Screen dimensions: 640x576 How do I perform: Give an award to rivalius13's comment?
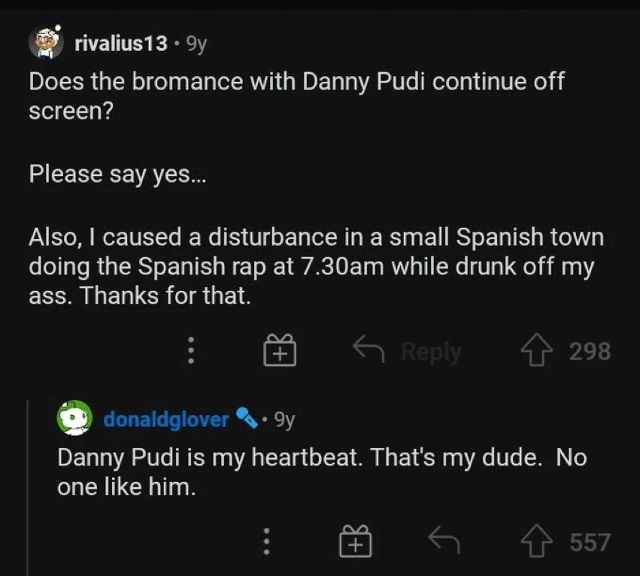(x=280, y=350)
